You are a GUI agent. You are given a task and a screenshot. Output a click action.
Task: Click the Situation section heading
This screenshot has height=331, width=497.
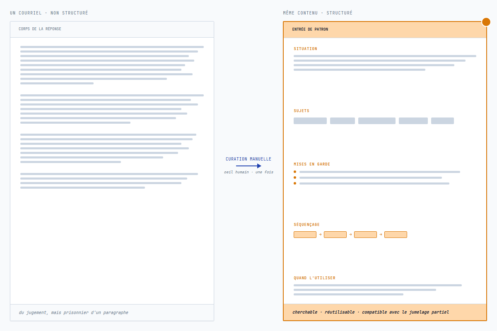click(x=305, y=49)
